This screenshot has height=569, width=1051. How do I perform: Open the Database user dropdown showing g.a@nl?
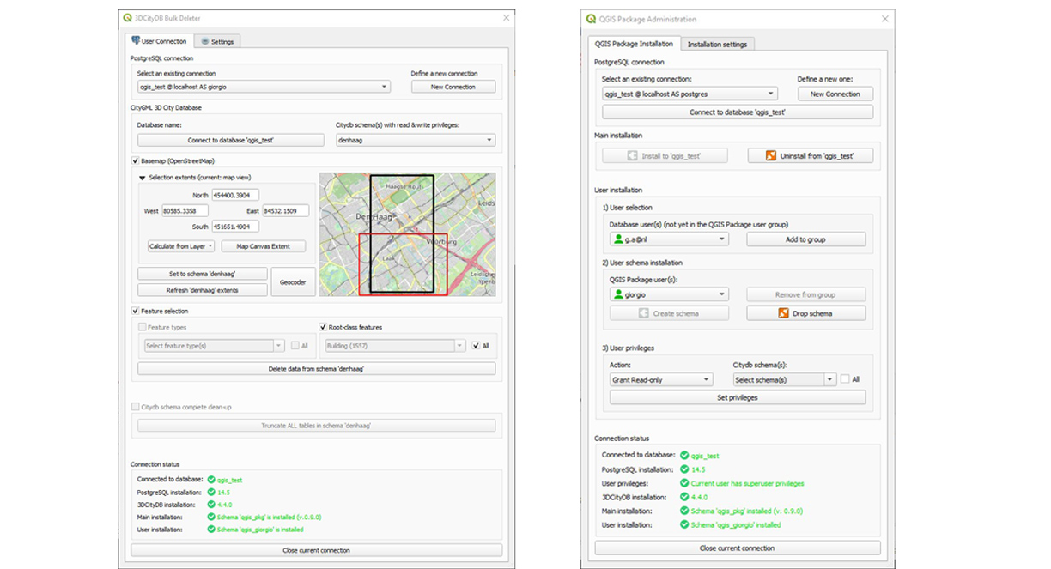669,239
